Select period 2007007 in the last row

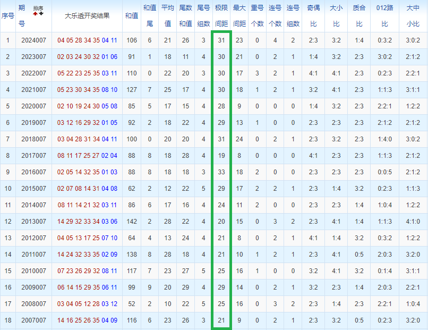click(x=33, y=320)
